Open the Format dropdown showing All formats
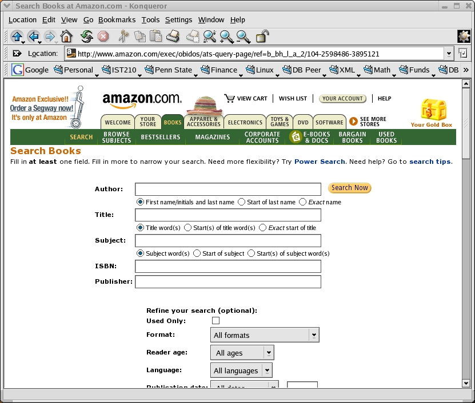This screenshot has height=403, width=475. click(x=265, y=335)
